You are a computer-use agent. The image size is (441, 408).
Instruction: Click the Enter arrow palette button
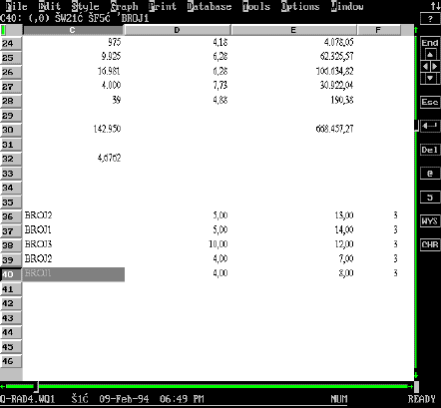[x=430, y=126]
